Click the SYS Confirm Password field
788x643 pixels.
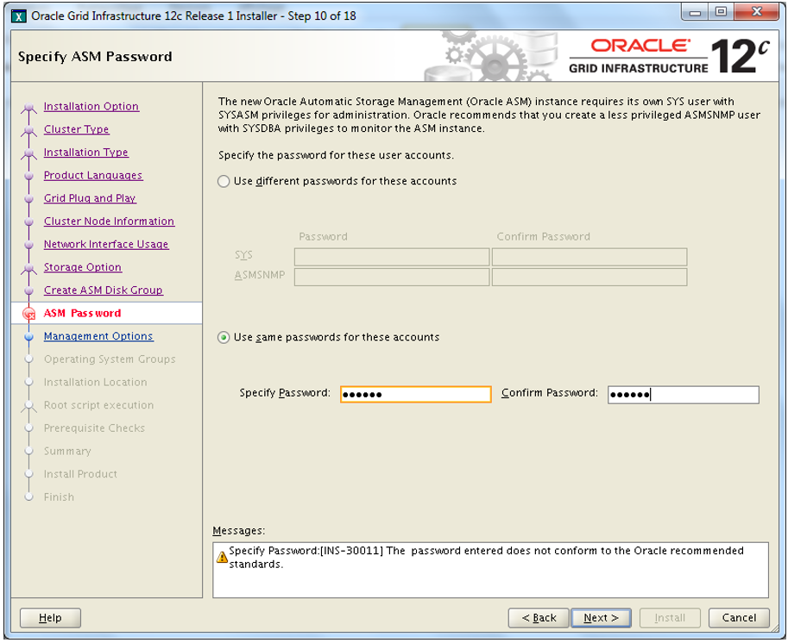[589, 257]
